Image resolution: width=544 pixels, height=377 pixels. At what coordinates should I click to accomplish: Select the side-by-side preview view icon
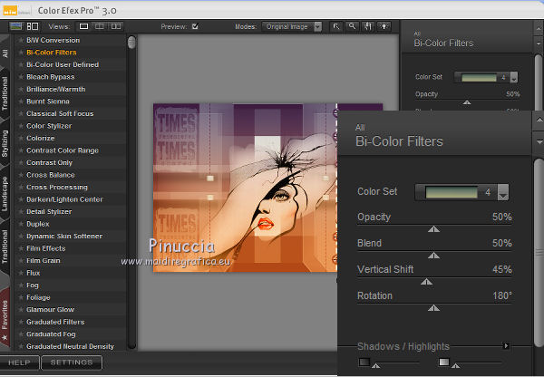point(116,26)
